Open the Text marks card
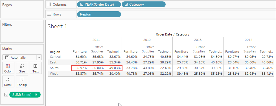Screen dimensions: 276x106 coord(36,68)
